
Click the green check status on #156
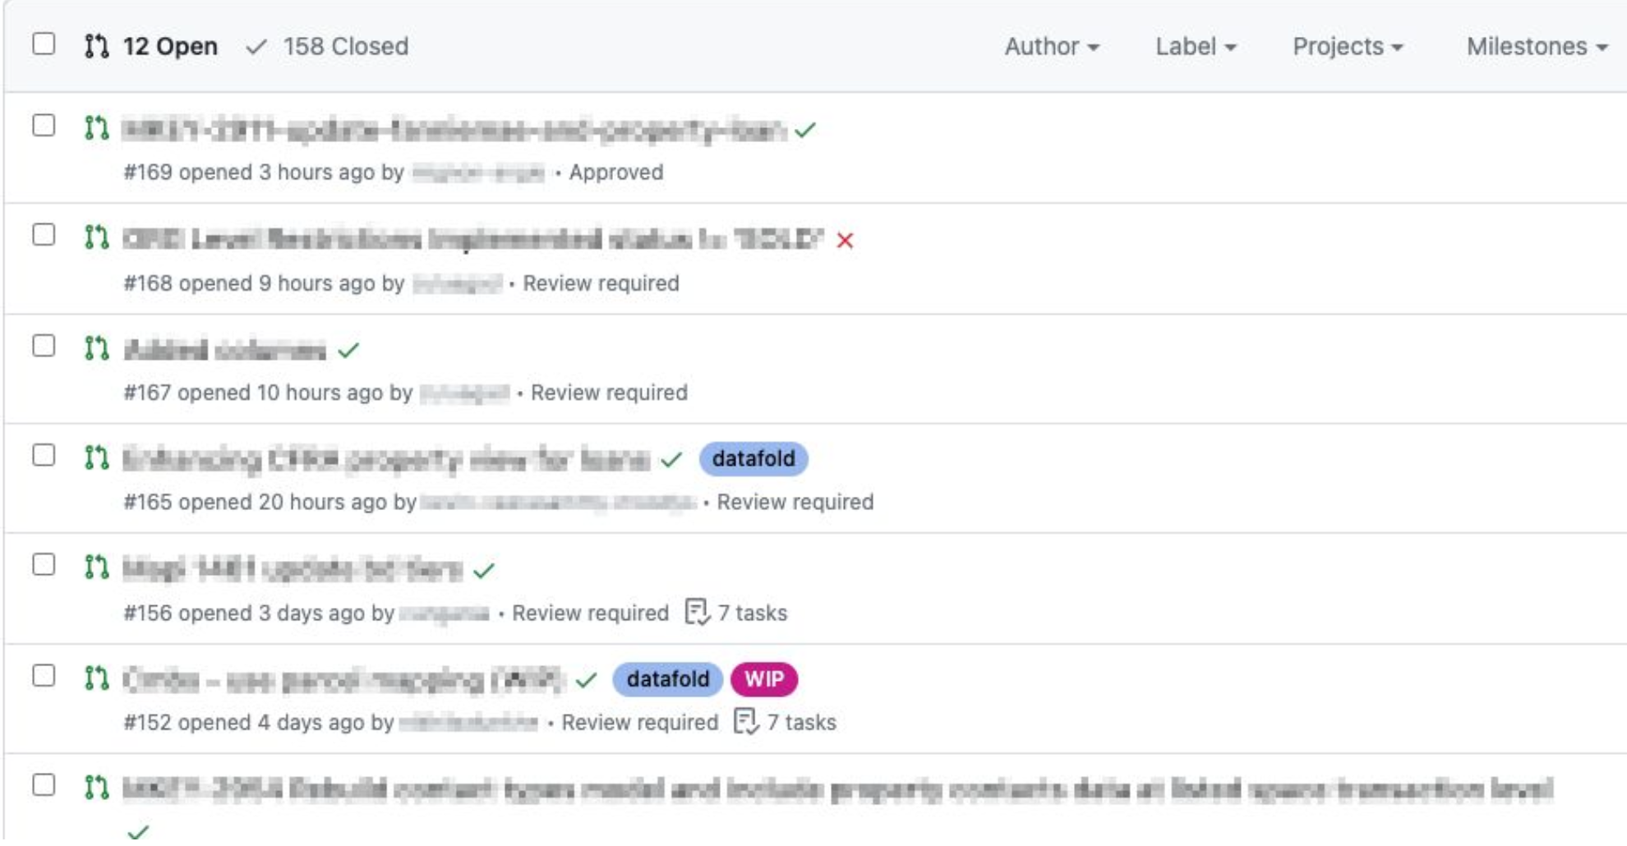tap(484, 570)
